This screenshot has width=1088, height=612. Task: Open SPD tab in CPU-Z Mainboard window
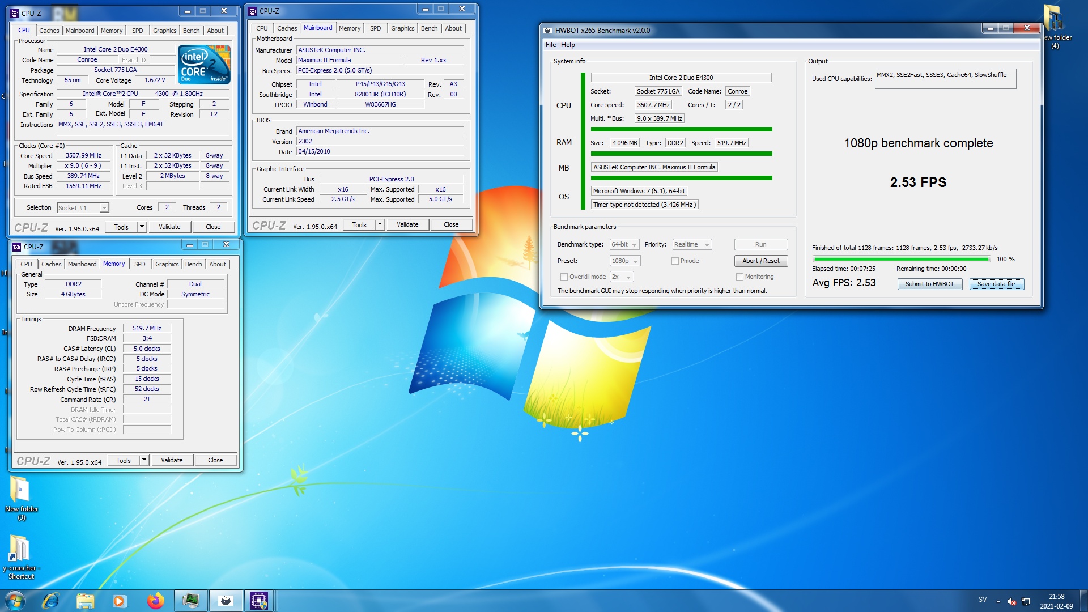pyautogui.click(x=375, y=28)
